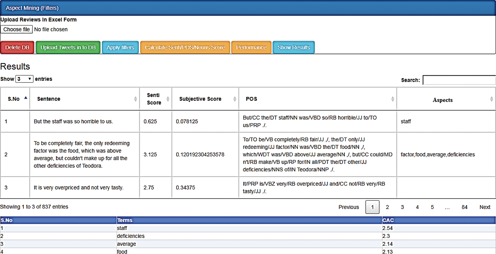Screen dimensions: 496x254
Task: Click the S.No column sort arrow
Action: [26, 98]
